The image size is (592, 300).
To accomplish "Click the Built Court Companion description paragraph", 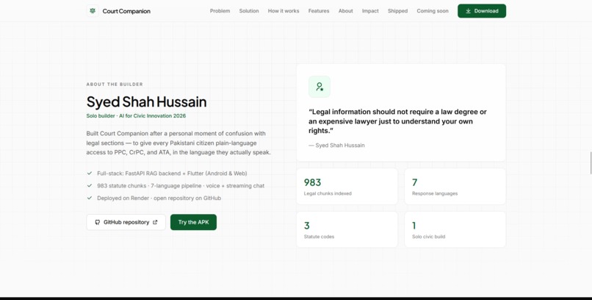I will (x=178, y=143).
